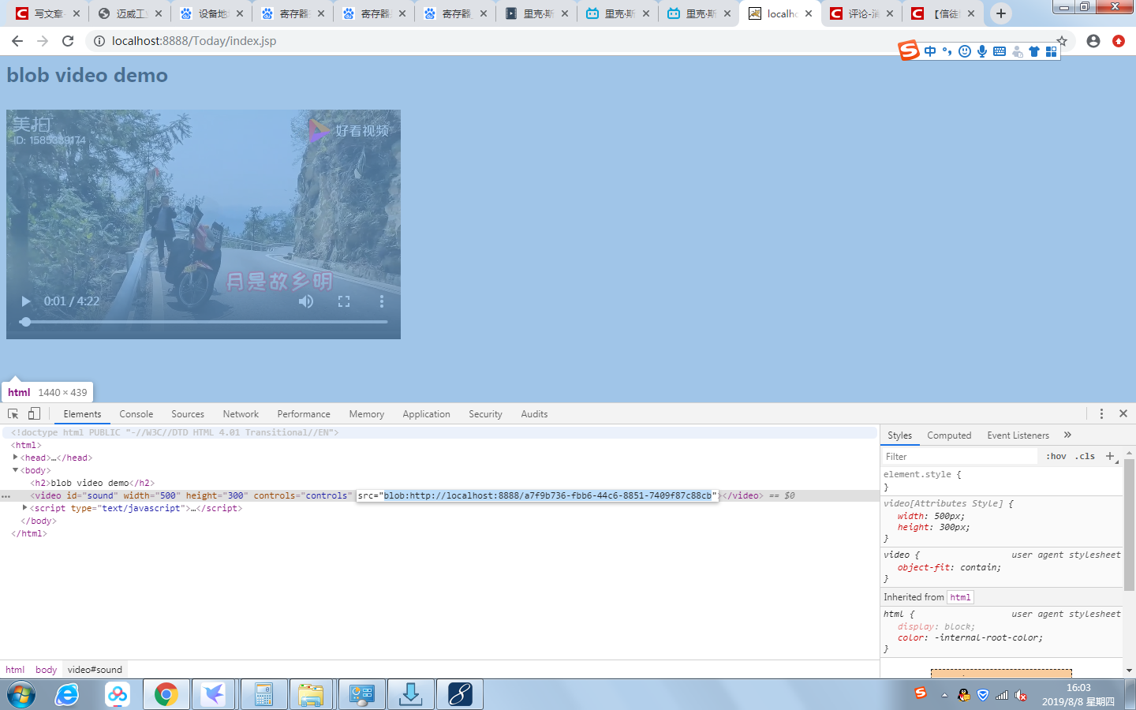Switch to the Console panel
The width and height of the screenshot is (1136, 710).
(136, 414)
